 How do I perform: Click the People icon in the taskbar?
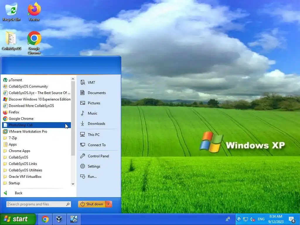coord(228,219)
